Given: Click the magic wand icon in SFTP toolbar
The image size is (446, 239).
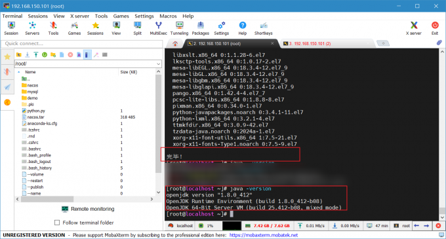Looking at the screenshot, I should pyautogui.click(x=96, y=55).
